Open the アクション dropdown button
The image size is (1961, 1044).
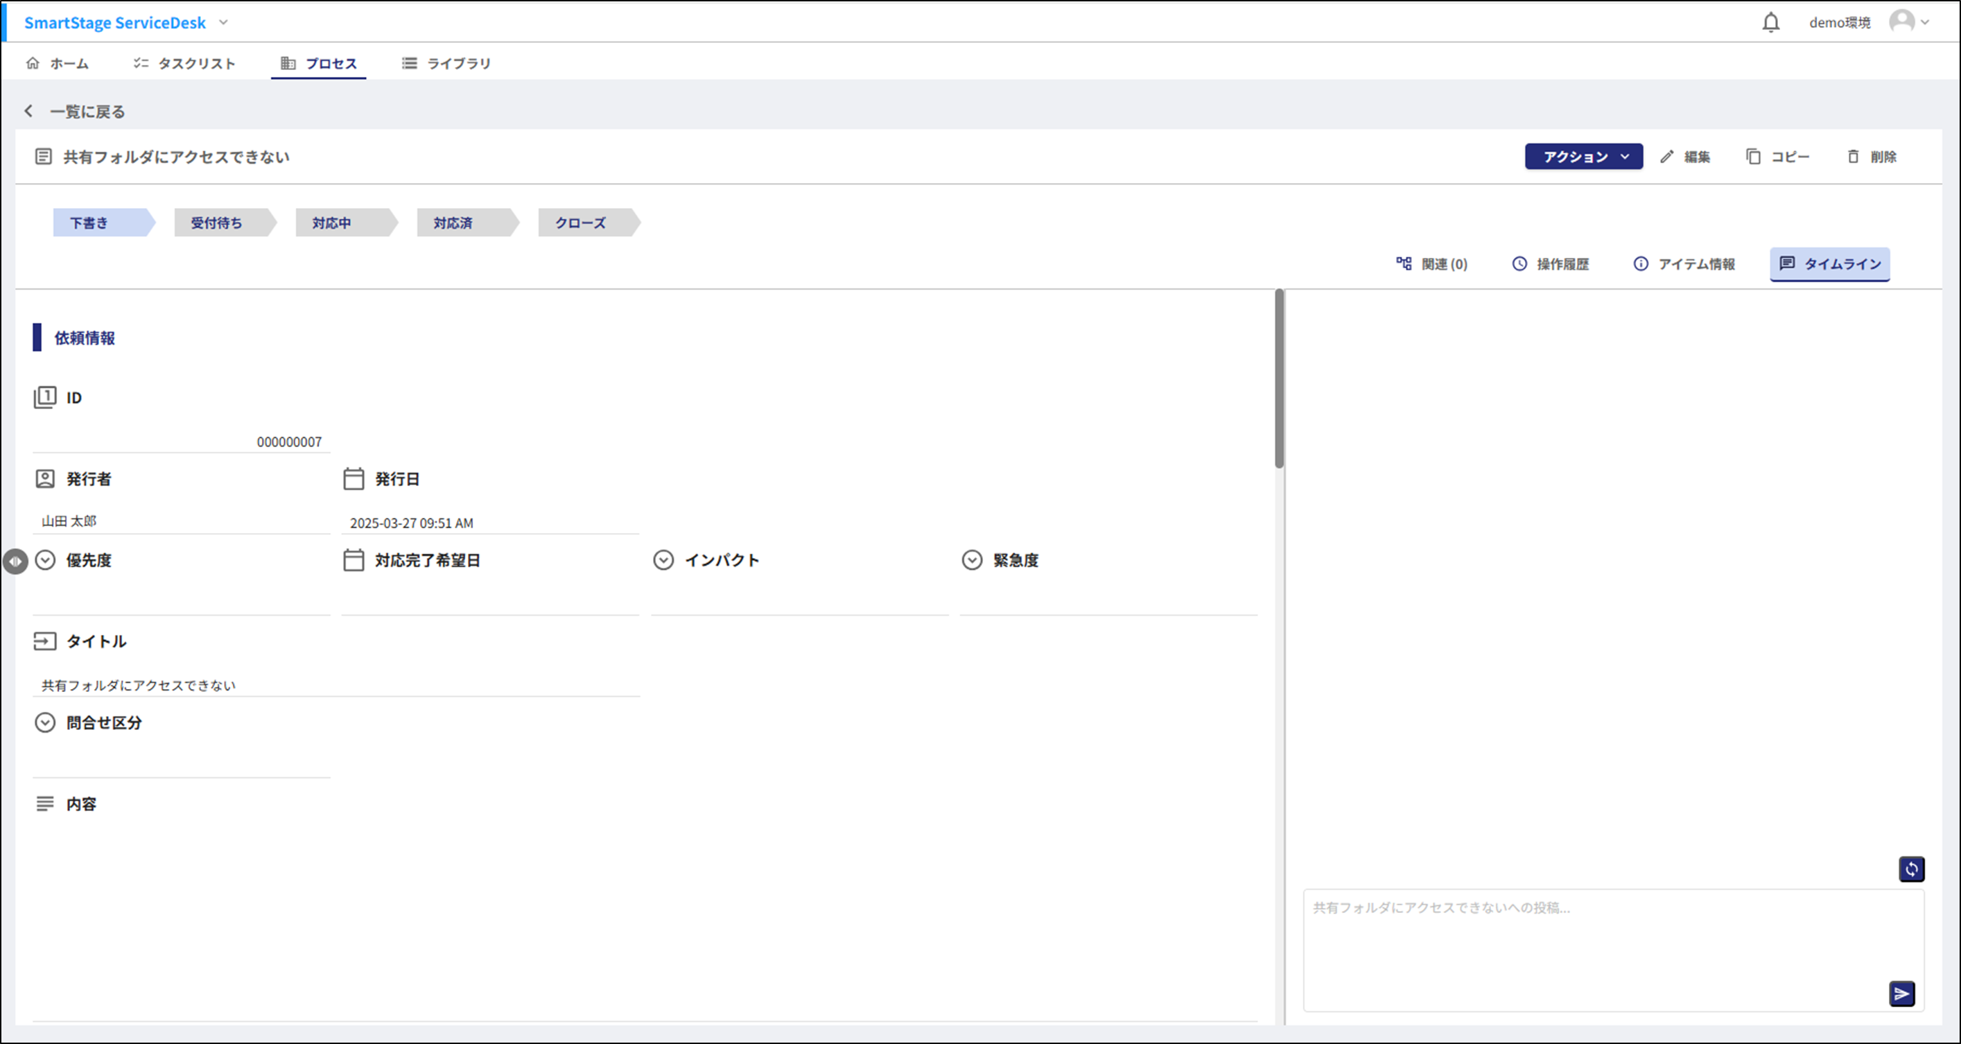(1583, 157)
